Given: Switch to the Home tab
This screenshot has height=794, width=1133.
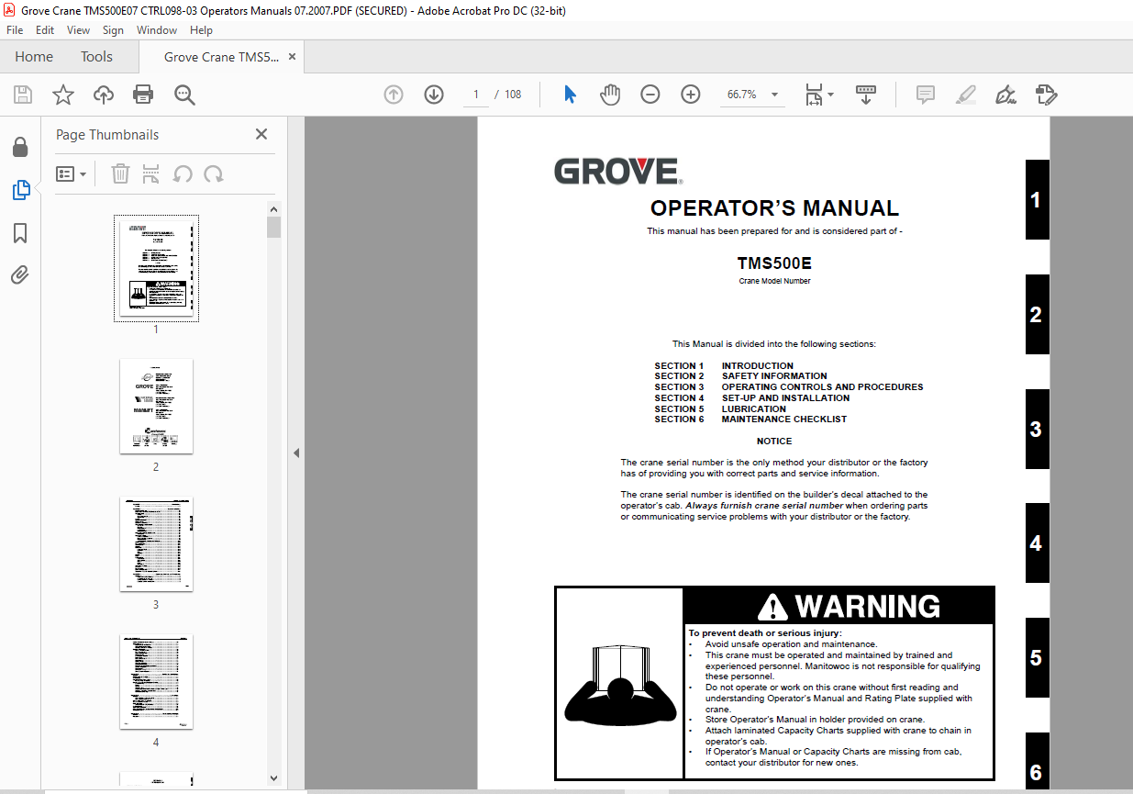Looking at the screenshot, I should pos(34,57).
